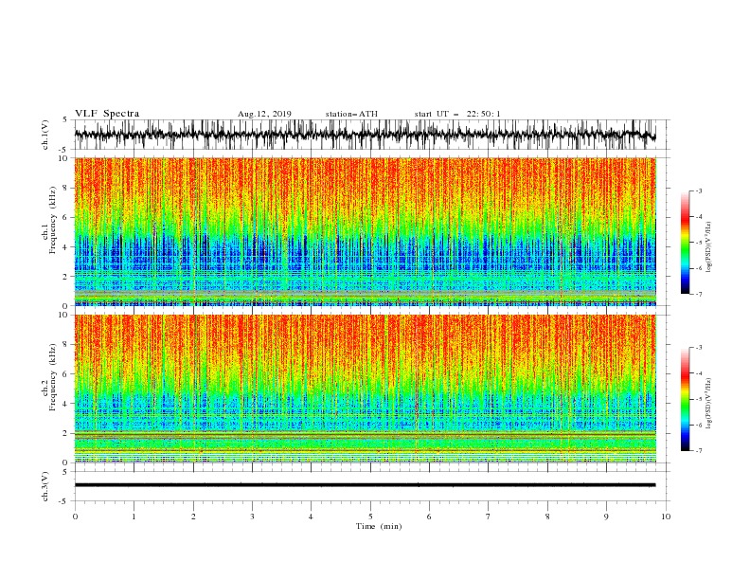Click the "10" tick on the time axis

click(x=666, y=517)
